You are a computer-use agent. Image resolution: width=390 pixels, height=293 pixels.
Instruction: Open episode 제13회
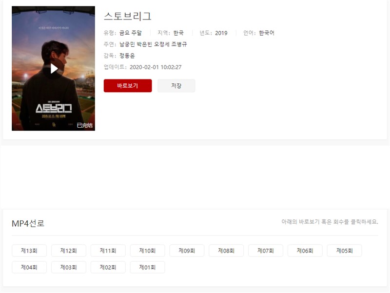click(29, 251)
